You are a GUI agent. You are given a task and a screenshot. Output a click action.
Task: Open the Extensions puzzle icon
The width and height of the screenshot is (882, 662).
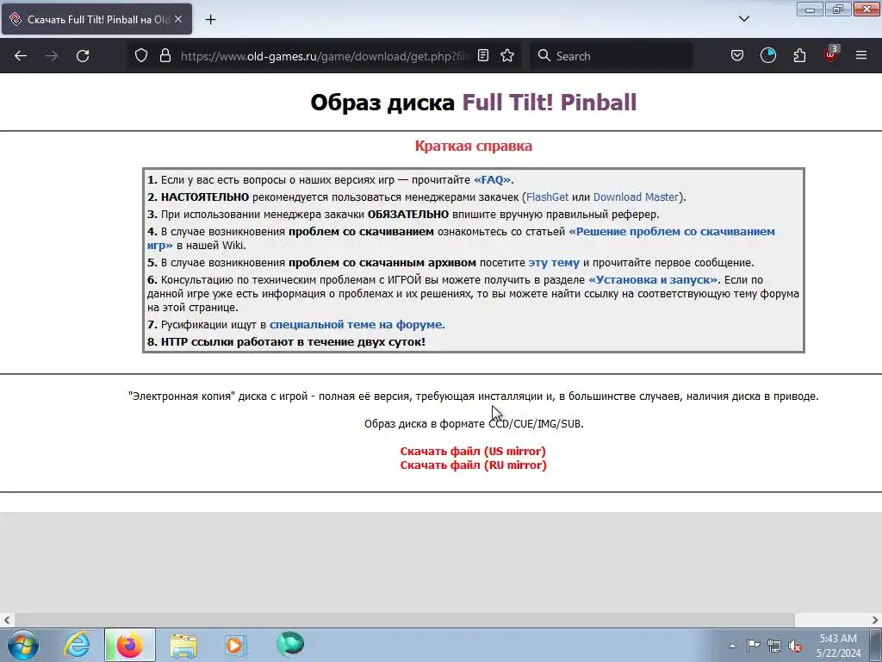(x=799, y=55)
